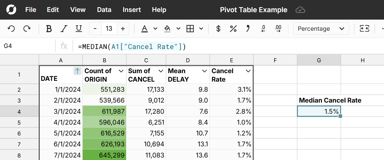Decrease decimal places with the .0 icon

[263, 29]
